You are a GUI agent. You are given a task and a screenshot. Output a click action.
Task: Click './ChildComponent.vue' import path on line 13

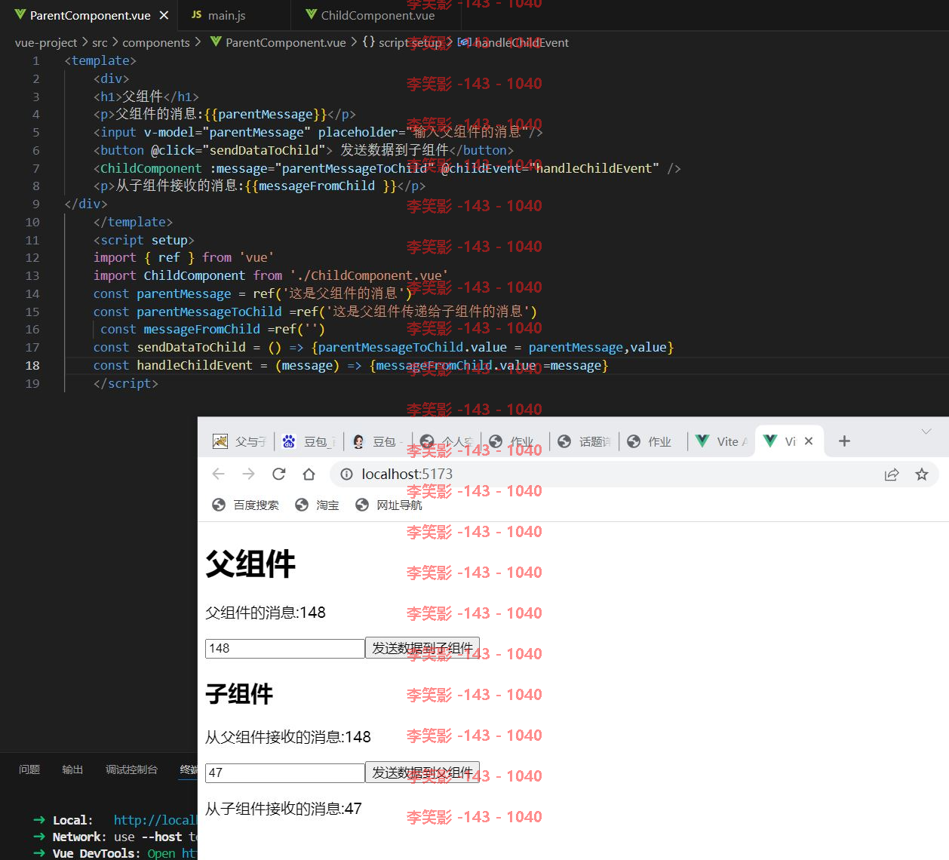369,275
